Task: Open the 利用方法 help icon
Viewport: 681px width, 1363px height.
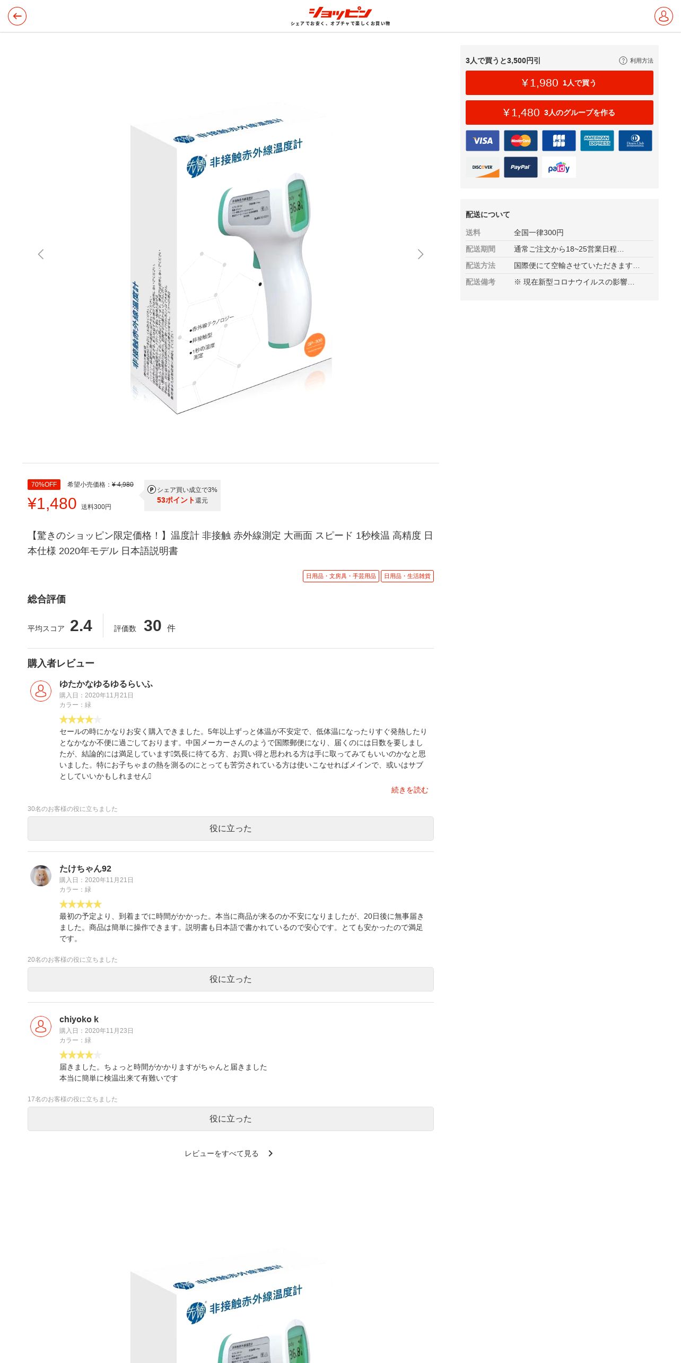Action: (x=623, y=61)
